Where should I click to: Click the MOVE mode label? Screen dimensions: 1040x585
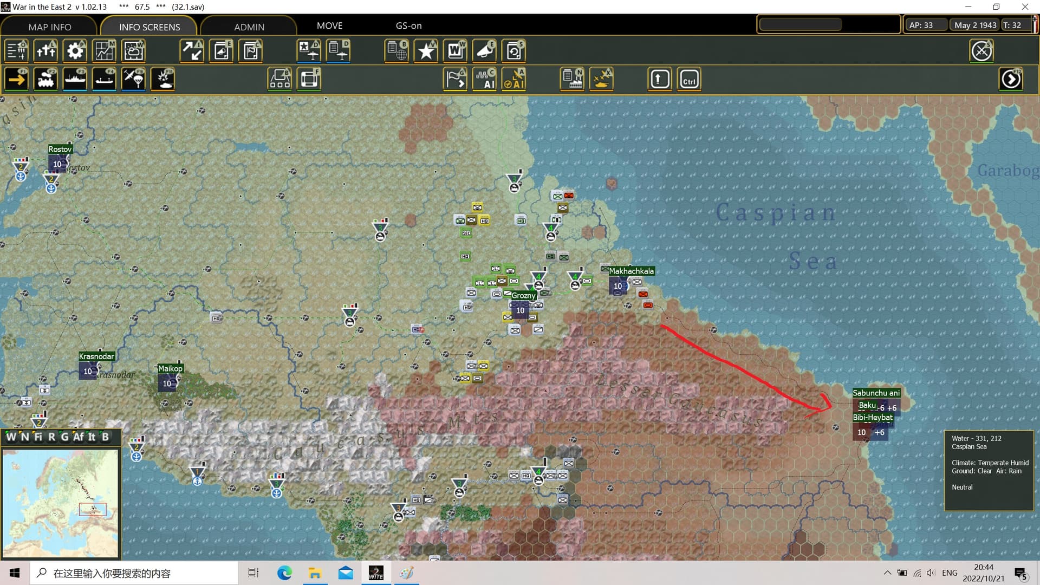[329, 25]
